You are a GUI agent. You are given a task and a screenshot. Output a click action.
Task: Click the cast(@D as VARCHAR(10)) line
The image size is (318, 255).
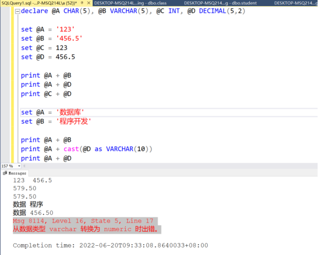coord(87,149)
